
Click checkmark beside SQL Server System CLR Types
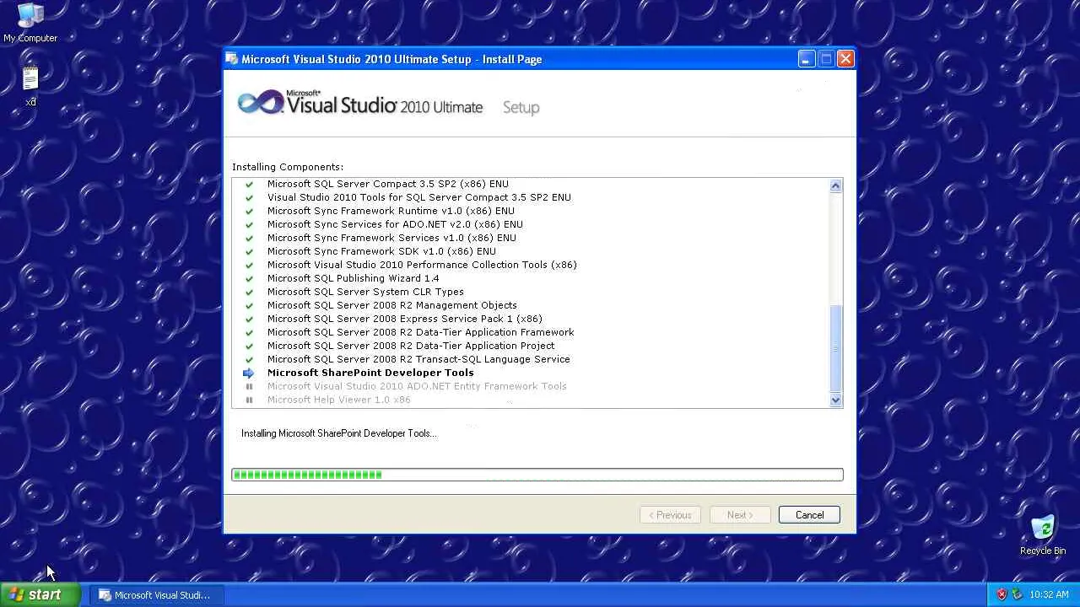pyautogui.click(x=249, y=292)
